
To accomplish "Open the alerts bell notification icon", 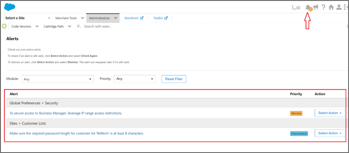I will click(x=308, y=7).
